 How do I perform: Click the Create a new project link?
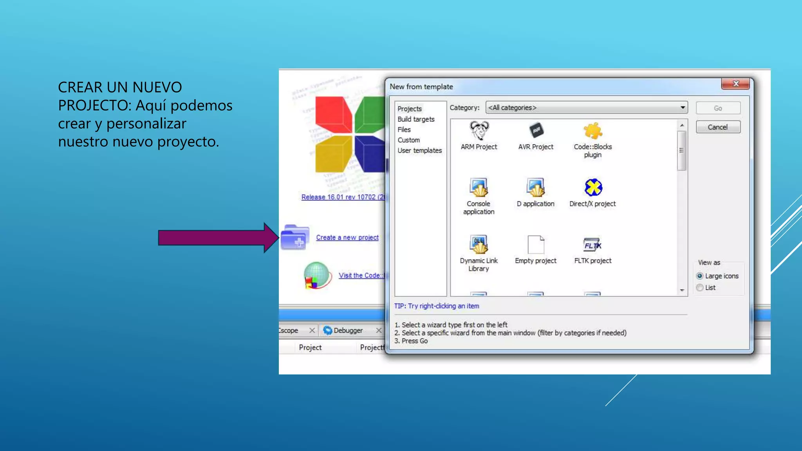pyautogui.click(x=347, y=238)
